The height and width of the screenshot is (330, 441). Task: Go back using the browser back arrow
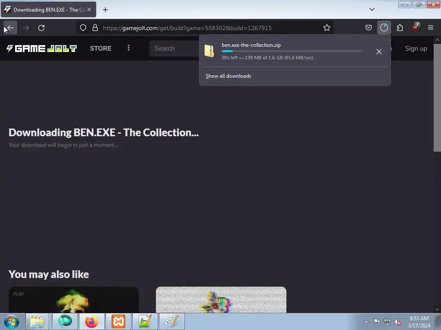point(10,28)
